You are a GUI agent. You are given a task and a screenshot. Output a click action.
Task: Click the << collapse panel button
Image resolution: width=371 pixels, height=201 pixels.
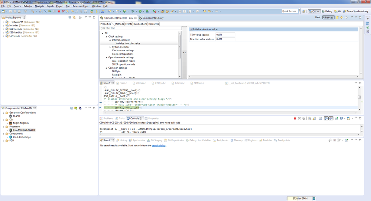pos(185,52)
